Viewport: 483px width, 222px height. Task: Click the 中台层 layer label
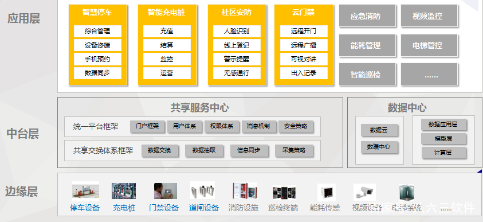tap(23, 134)
